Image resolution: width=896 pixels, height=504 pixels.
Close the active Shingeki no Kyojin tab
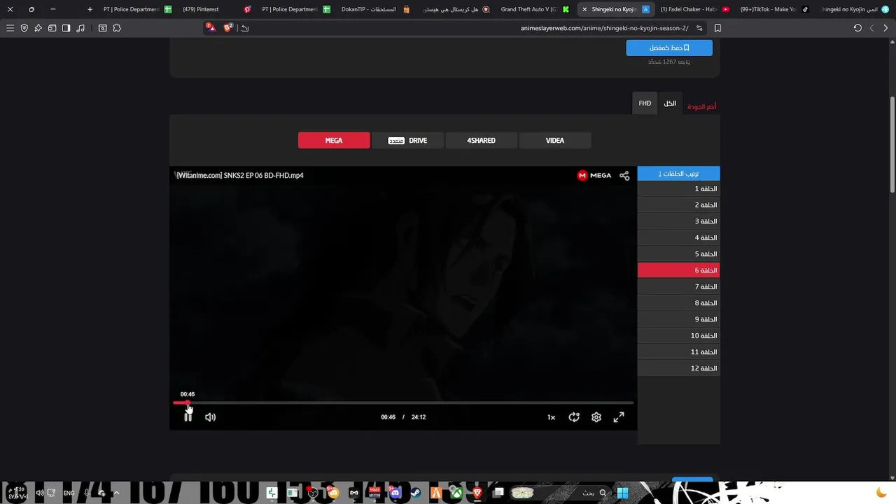(584, 9)
